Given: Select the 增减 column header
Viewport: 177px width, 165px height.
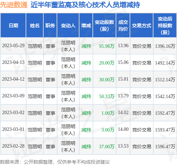Looking at the screenshot, I should tap(86, 26).
